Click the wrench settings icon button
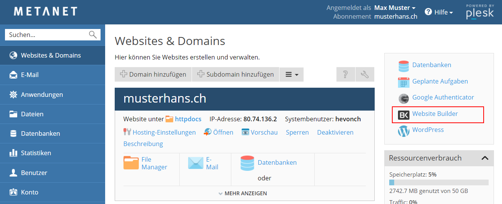Viewport: 502px width, 204px height. click(x=365, y=74)
